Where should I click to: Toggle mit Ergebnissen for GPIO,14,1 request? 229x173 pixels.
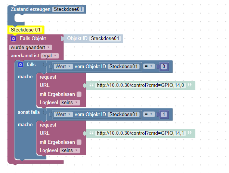click(79, 142)
